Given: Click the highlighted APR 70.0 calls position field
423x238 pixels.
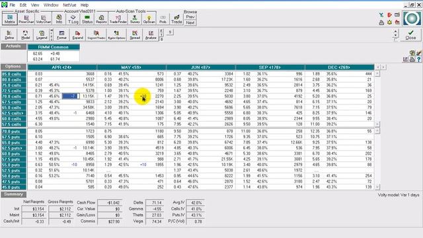Looking at the screenshot, I should tap(71, 96).
